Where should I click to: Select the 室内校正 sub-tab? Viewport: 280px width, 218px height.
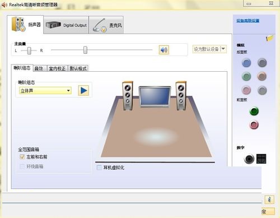click(57, 68)
